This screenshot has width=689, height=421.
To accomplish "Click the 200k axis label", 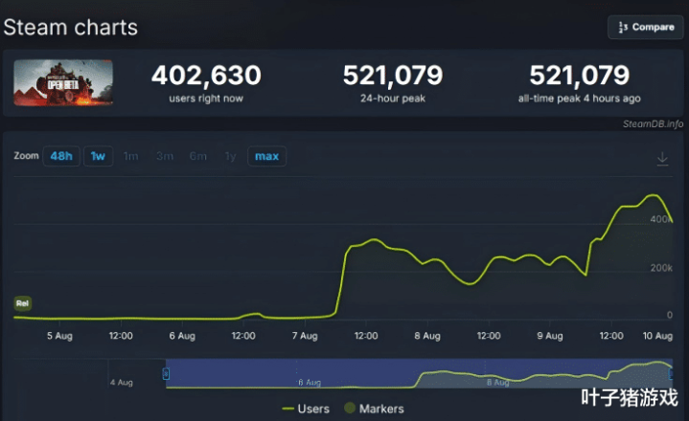I will tap(661, 268).
